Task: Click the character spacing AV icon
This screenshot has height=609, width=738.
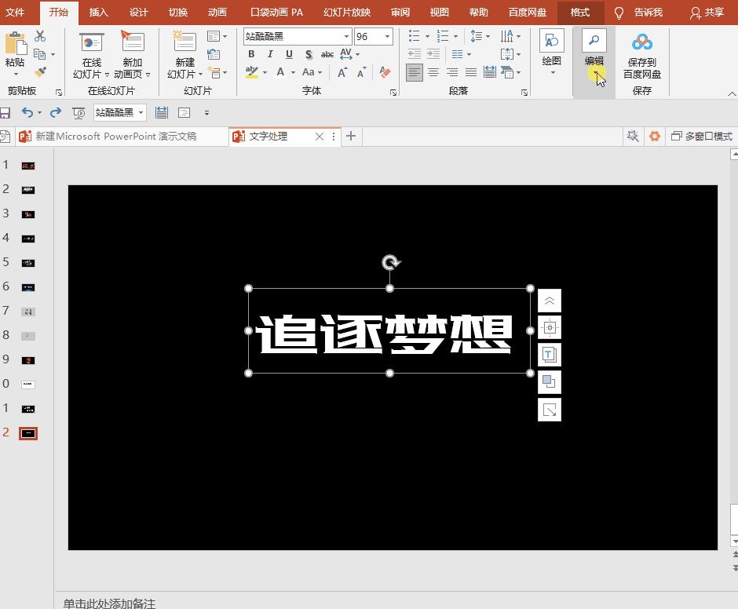Action: click(x=347, y=54)
